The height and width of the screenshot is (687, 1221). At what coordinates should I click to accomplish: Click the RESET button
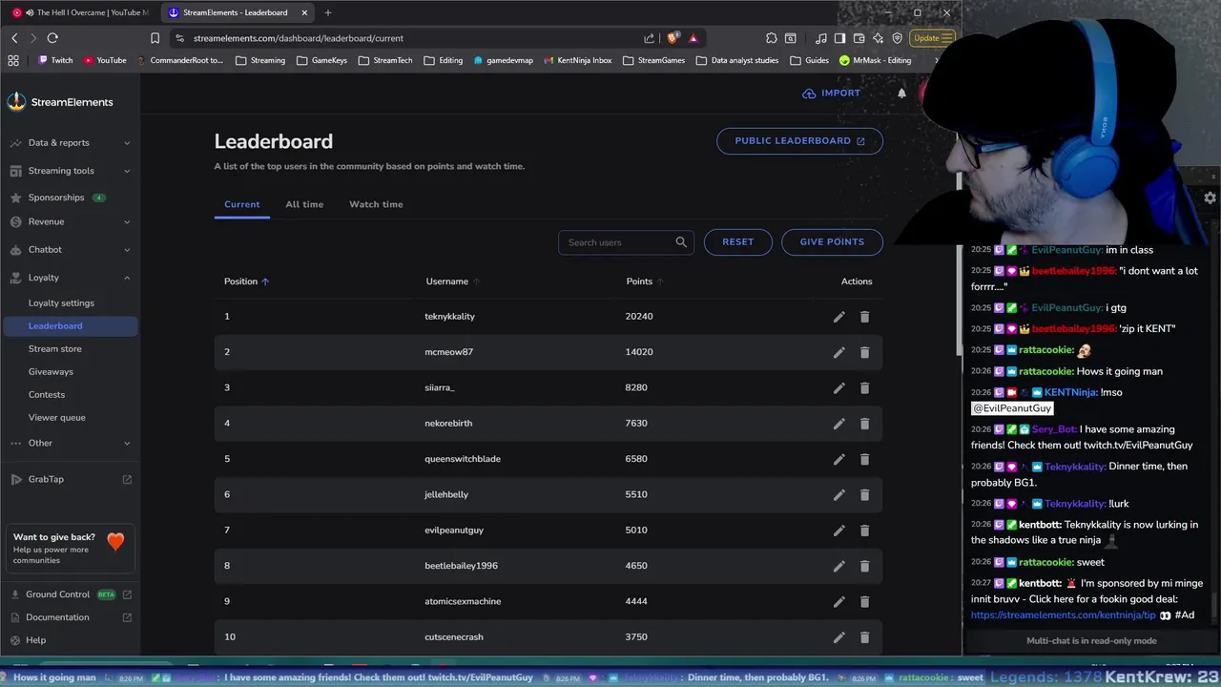click(738, 242)
